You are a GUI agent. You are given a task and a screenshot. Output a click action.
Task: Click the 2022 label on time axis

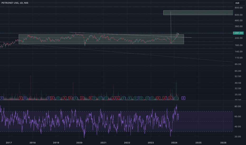[127, 142]
